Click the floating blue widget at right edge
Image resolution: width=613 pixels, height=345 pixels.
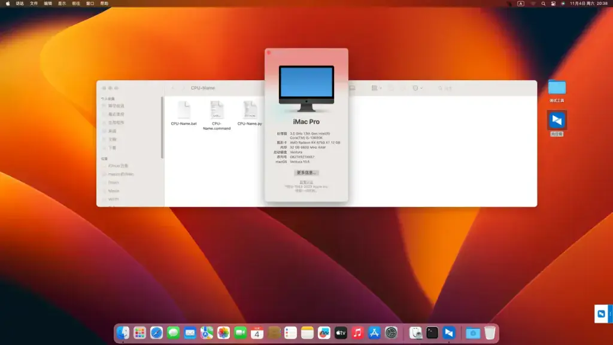(602, 314)
